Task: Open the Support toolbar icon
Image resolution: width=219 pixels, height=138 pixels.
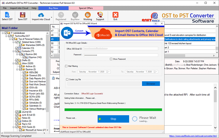Action: pyautogui.click(x=100, y=16)
